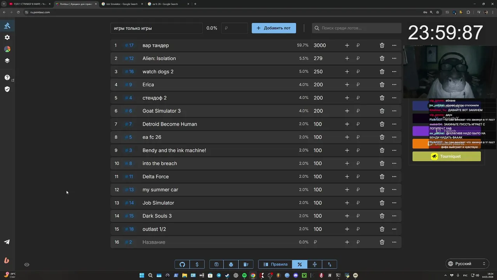The image size is (497, 280).
Task: Open more options for my summer car
Action: [x=394, y=190]
